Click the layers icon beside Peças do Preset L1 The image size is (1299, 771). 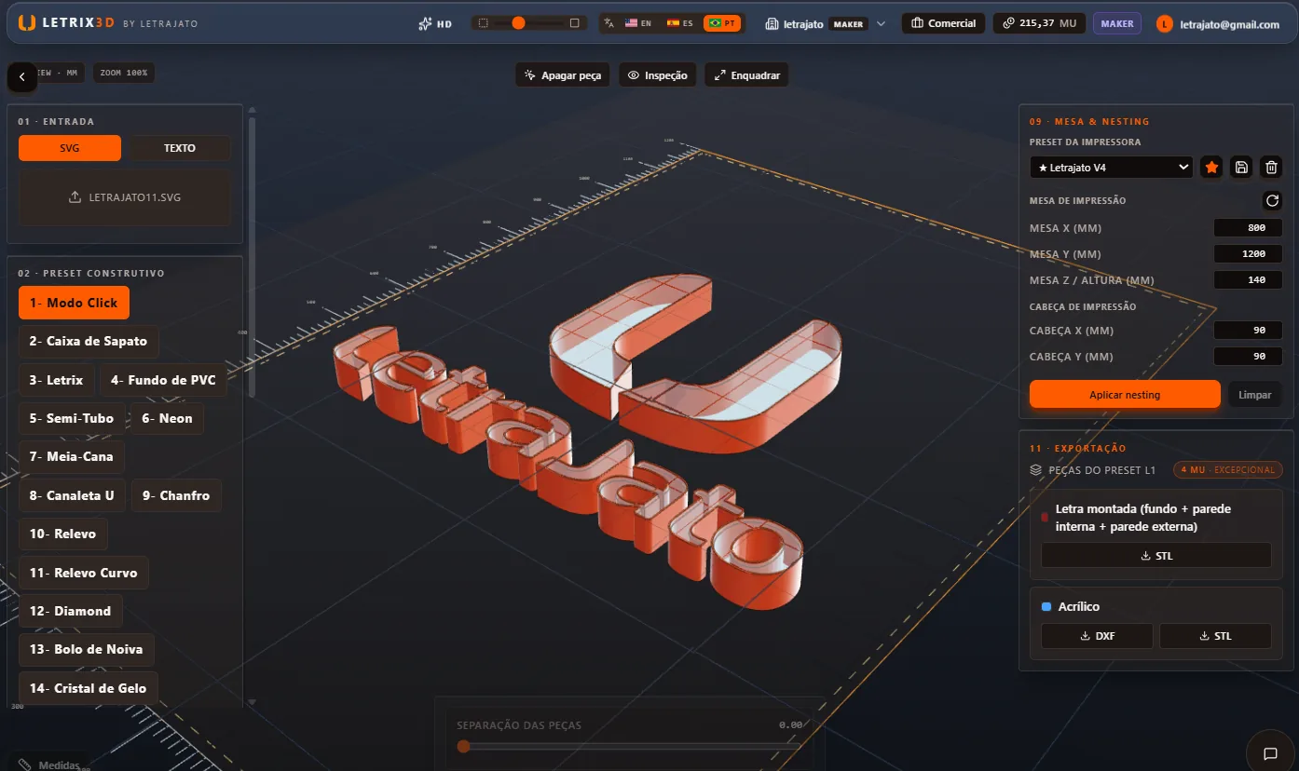point(1036,470)
